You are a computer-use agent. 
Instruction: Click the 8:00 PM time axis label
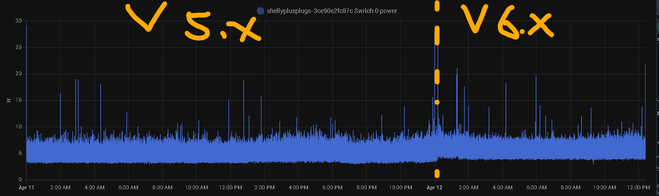366,188
